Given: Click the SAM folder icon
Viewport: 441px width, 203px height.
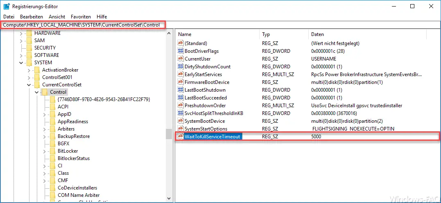Looking at the screenshot, I should pyautogui.click(x=29, y=41).
